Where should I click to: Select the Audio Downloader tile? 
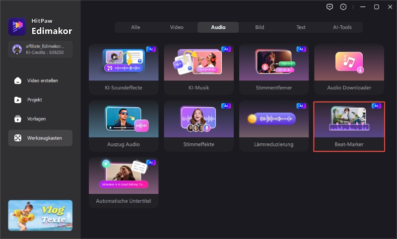click(x=349, y=69)
